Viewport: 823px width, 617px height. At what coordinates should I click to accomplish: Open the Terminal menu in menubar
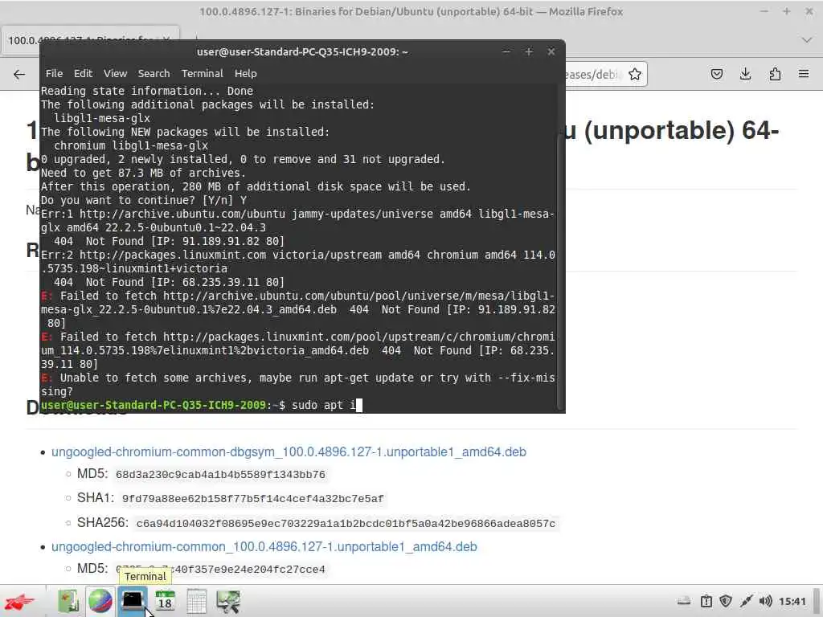[202, 73]
